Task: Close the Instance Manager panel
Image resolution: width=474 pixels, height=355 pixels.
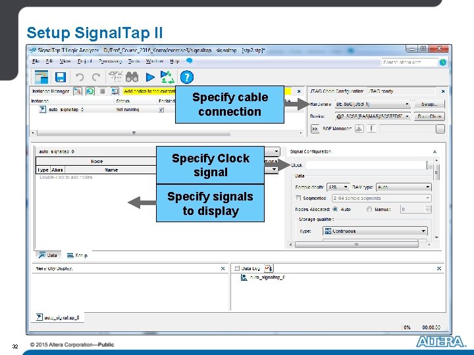Action: tap(299, 91)
